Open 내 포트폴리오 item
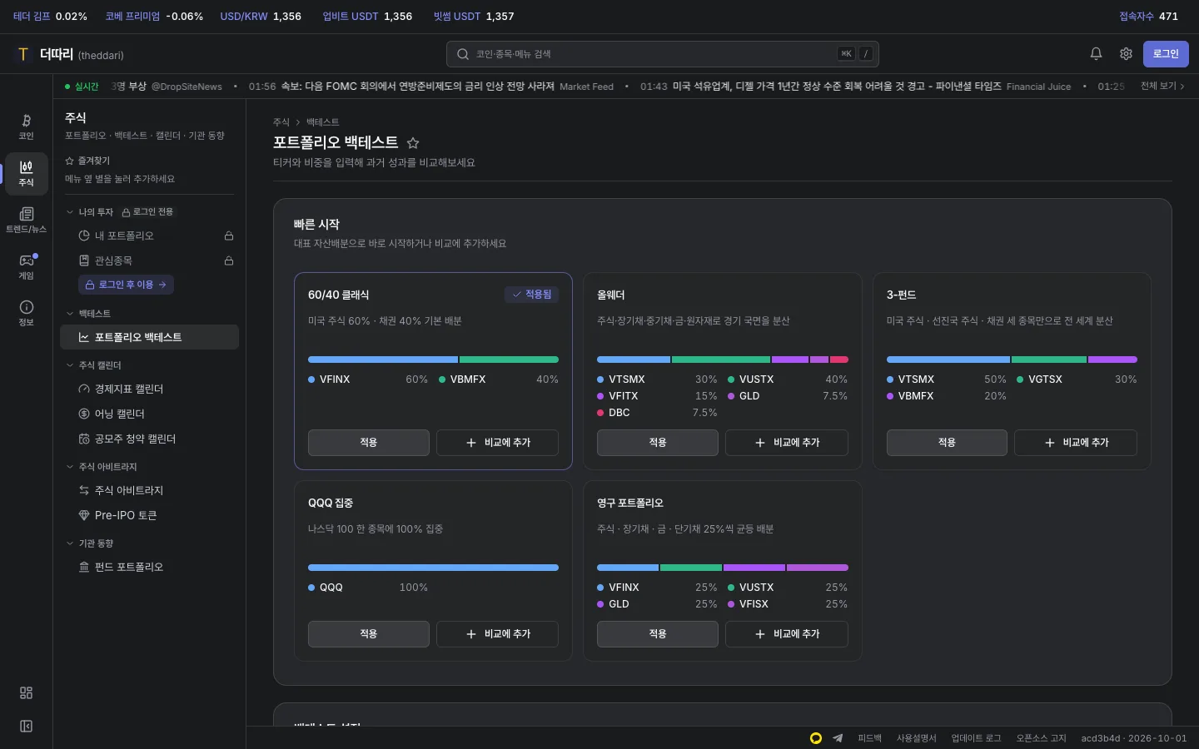 point(150,236)
